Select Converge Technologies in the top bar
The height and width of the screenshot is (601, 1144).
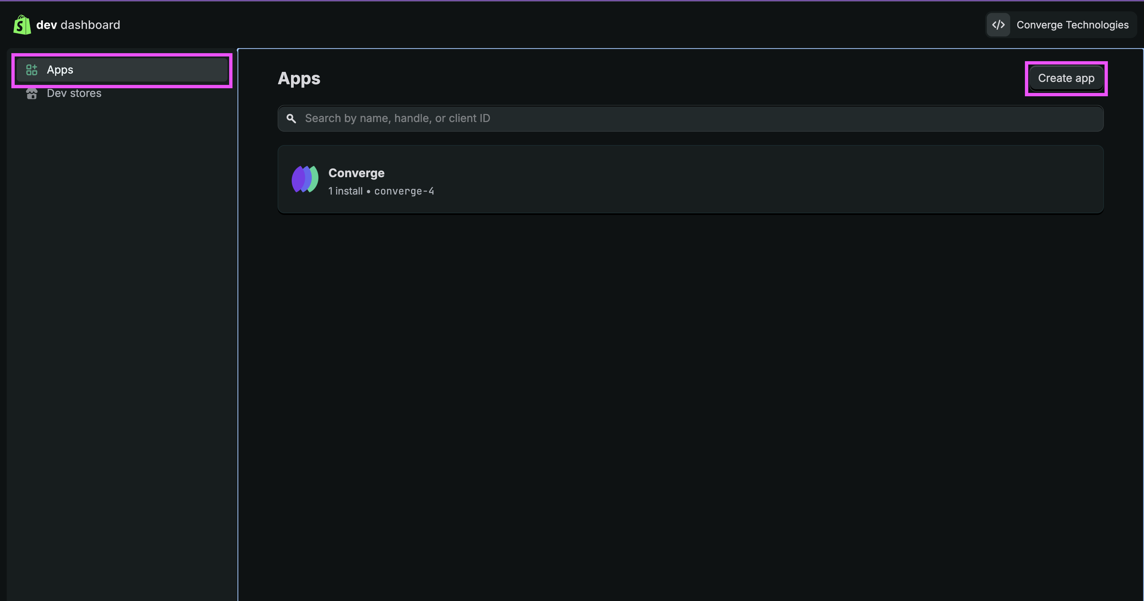click(x=1072, y=24)
